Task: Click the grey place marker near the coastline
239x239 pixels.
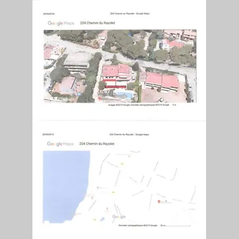Action: 98,187
